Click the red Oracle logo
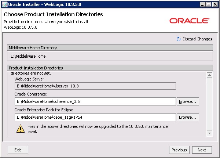This screenshot has width=220, height=158. (x=190, y=21)
